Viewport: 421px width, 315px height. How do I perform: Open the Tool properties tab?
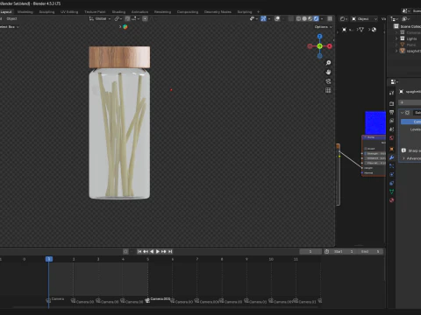click(392, 93)
